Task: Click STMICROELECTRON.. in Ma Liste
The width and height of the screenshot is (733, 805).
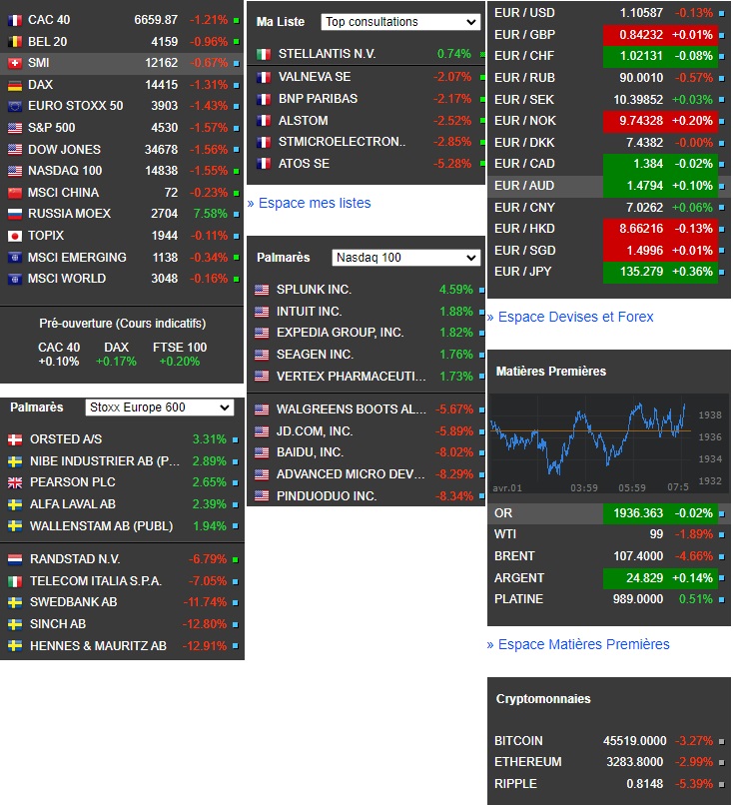Action: (342, 142)
